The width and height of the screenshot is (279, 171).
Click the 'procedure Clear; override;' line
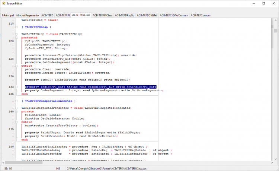click(x=48, y=69)
